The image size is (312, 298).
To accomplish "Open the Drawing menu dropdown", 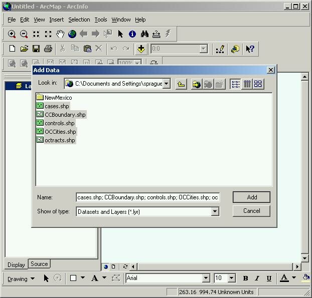I will (21, 279).
